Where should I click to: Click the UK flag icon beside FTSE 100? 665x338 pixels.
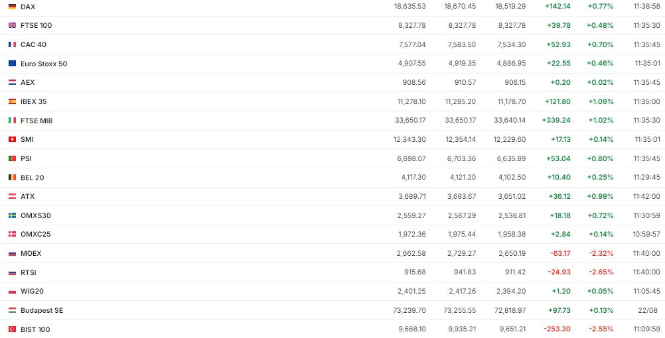(12, 25)
